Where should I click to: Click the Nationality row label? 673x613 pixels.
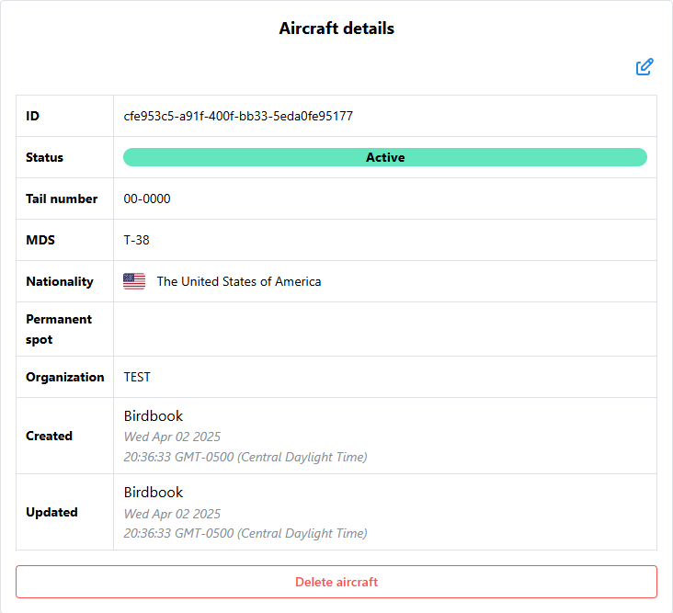coord(60,281)
